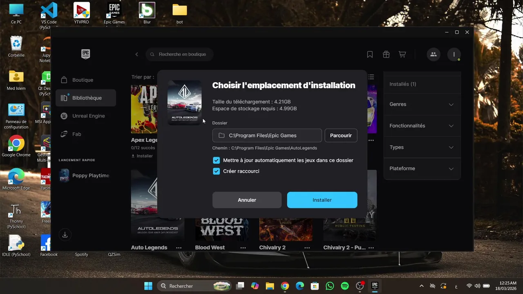
Task: Open the Chivalry 2 cover thumbnail
Action: tap(286, 229)
